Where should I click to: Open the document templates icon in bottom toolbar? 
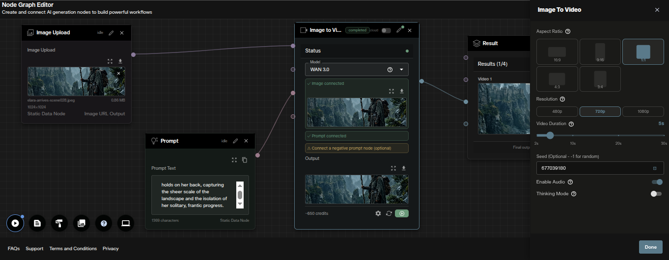[37, 223]
